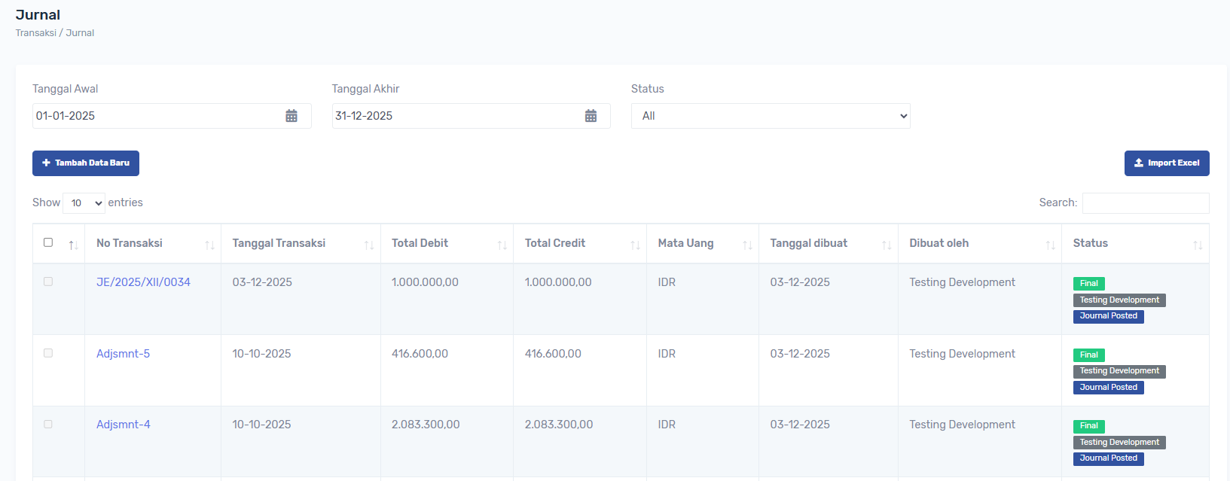Click the Tambah Data Baru button
Viewport: 1230px width, 481px height.
(x=86, y=163)
